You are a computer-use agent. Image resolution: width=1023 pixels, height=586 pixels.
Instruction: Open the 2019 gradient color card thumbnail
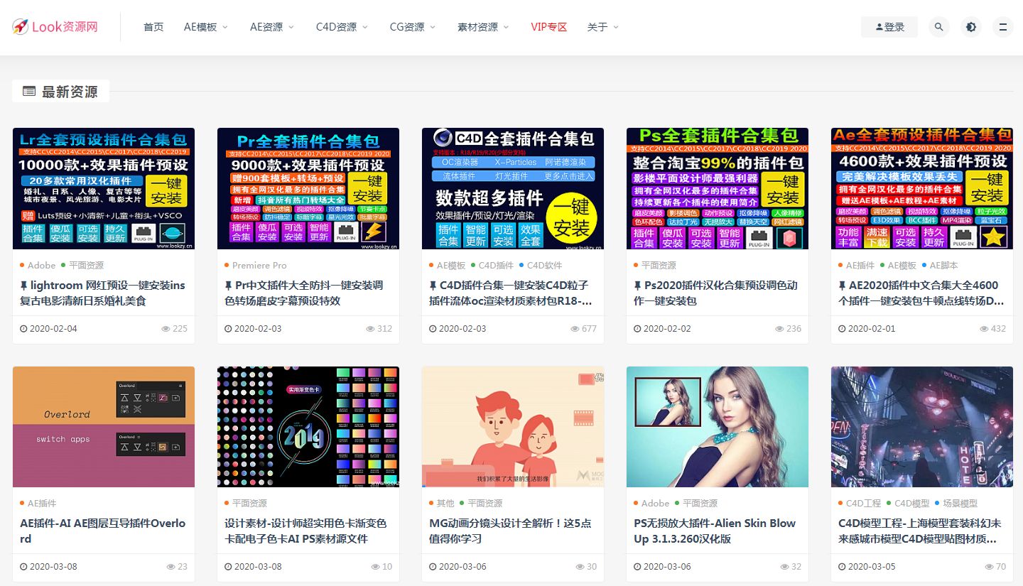pos(308,427)
